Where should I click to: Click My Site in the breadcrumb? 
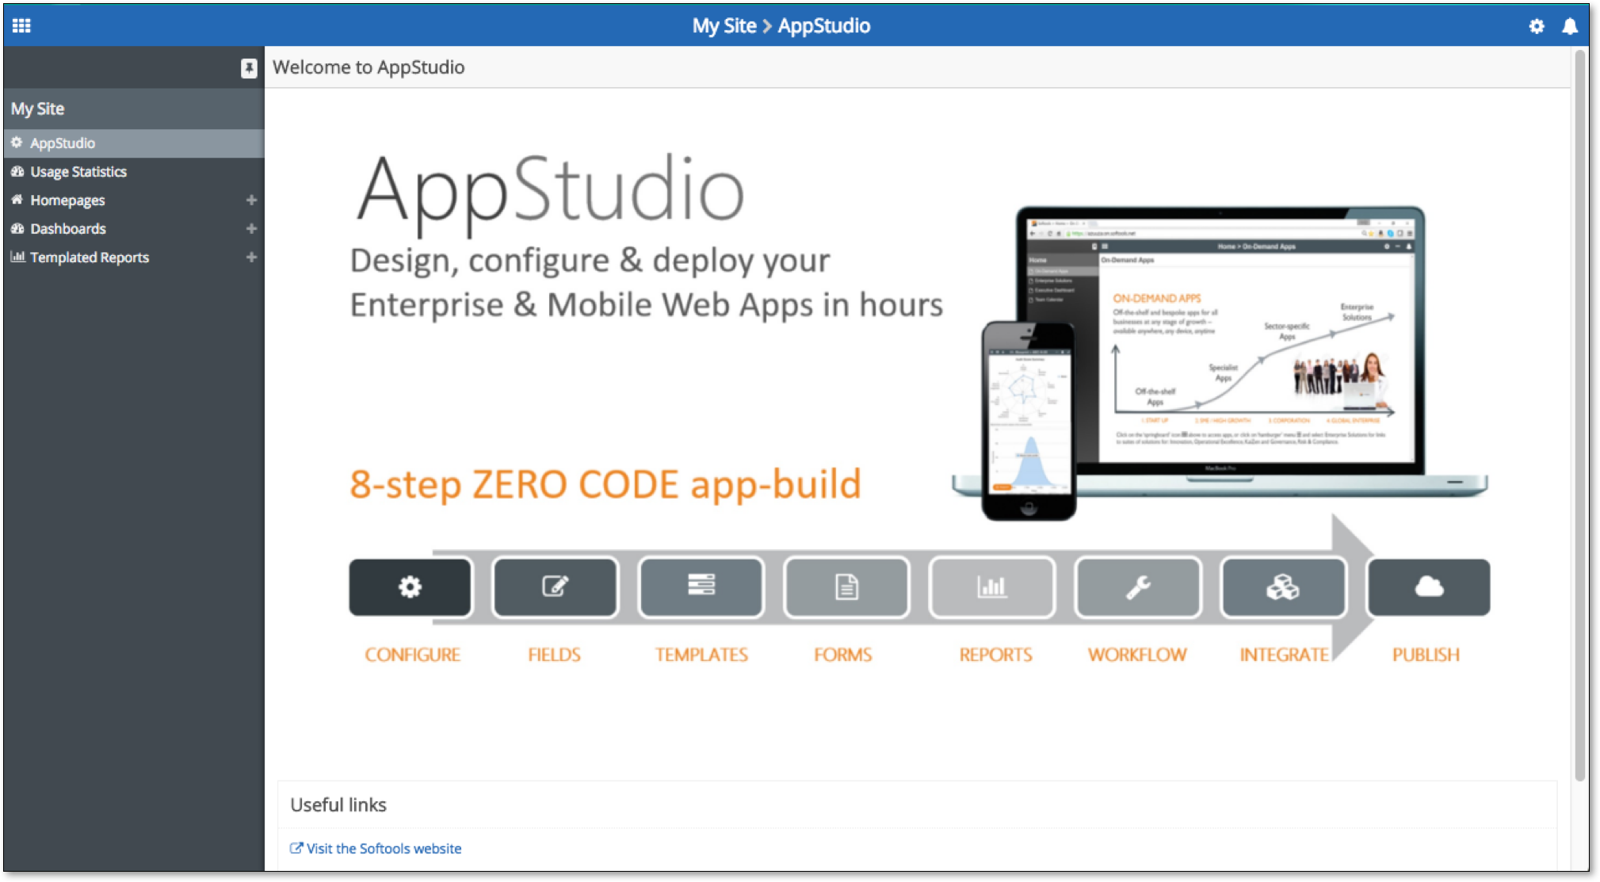pos(724,26)
